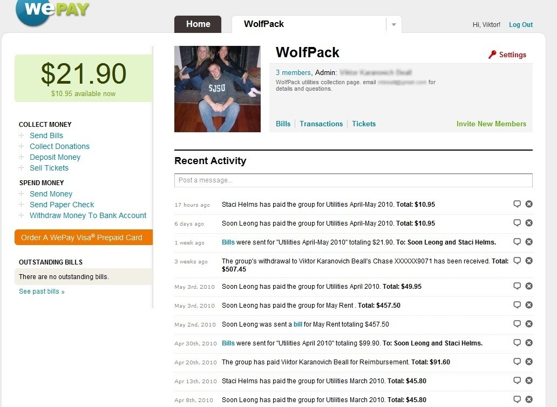
Task: Delete the Utilities April 2010 bills entry
Action: coord(529,343)
